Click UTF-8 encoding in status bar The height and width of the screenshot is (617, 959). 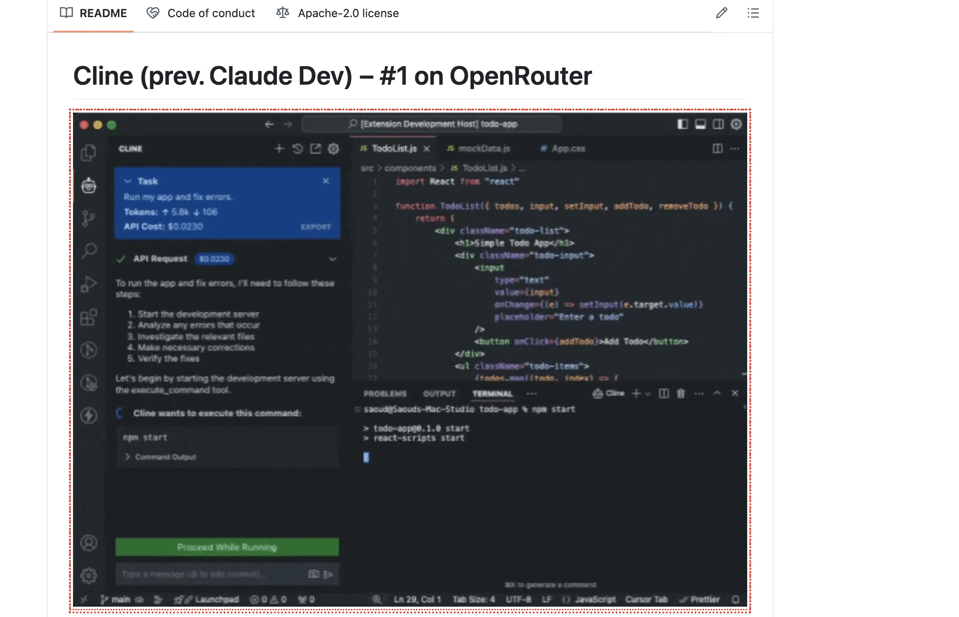[518, 599]
